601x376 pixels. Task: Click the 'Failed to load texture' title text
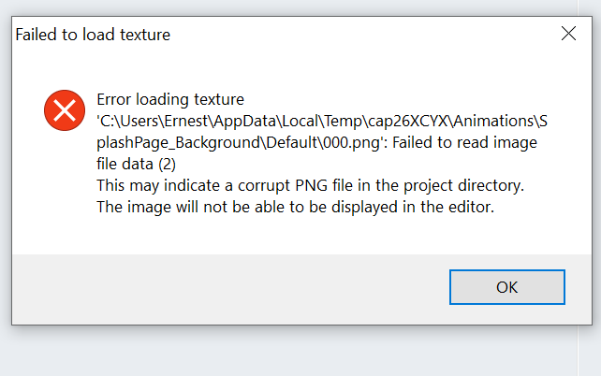pos(93,35)
